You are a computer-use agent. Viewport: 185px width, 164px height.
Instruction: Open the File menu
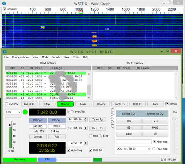[x=7, y=57]
